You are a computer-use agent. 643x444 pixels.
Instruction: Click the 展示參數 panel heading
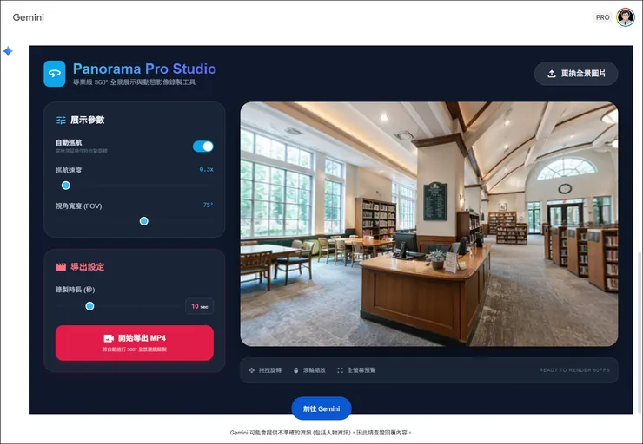[88, 120]
